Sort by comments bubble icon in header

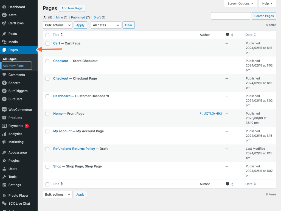pos(227,35)
